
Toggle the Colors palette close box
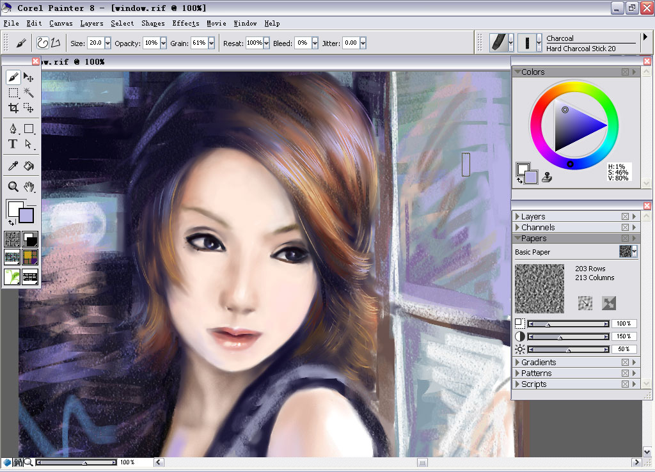point(625,72)
